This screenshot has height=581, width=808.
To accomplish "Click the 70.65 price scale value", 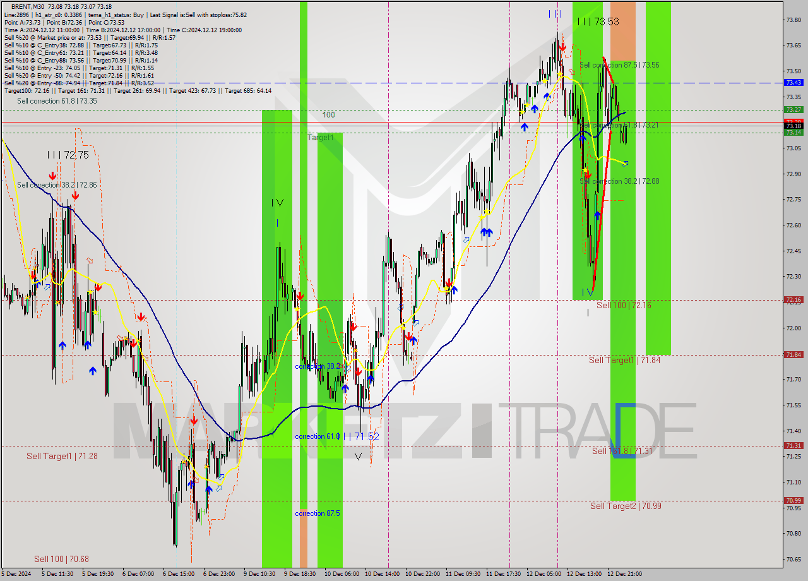I will pyautogui.click(x=793, y=560).
